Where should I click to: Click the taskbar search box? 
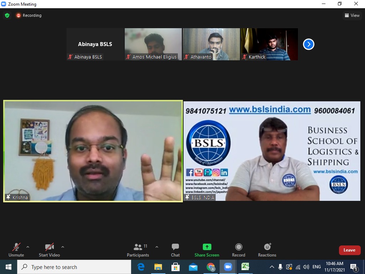(x=74, y=267)
